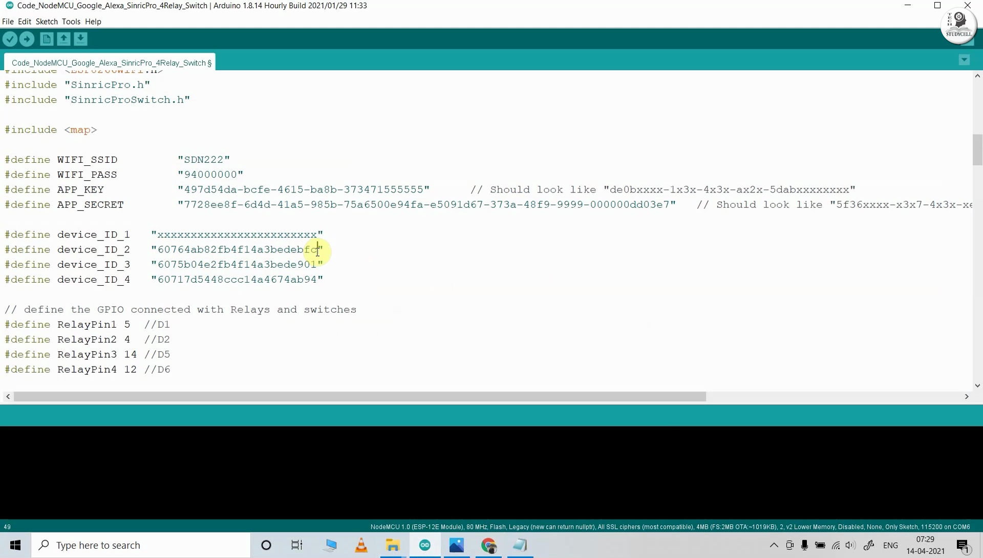983x558 pixels.
Task: Click the Open sketch up-arrow icon
Action: click(x=63, y=39)
